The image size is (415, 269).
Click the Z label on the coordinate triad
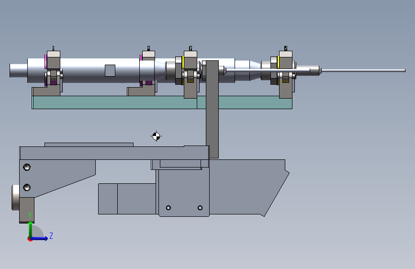point(51,235)
